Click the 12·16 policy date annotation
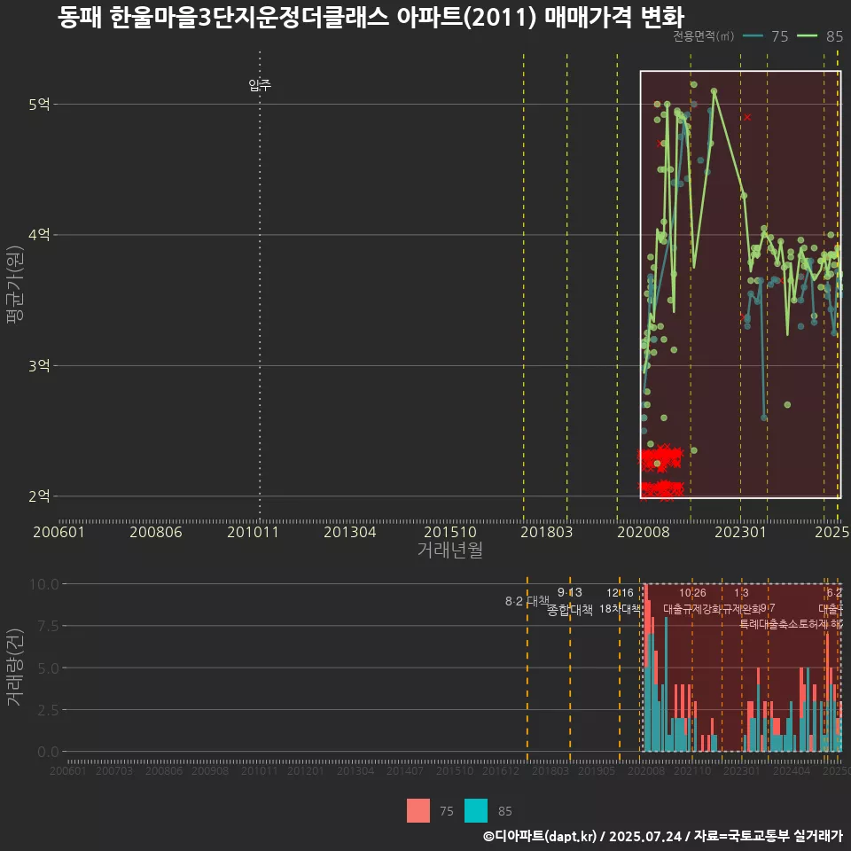The width and height of the screenshot is (851, 851). coord(620,593)
